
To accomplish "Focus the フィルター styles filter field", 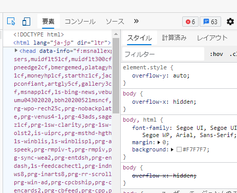I will tap(163, 54).
